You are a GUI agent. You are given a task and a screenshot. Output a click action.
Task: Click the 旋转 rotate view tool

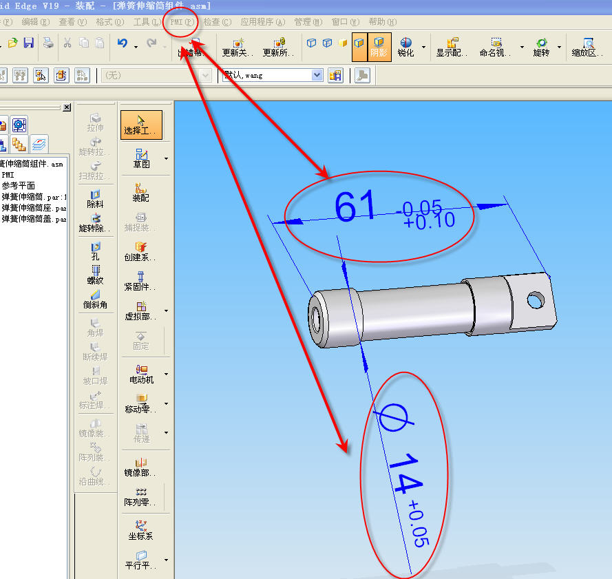pos(541,48)
